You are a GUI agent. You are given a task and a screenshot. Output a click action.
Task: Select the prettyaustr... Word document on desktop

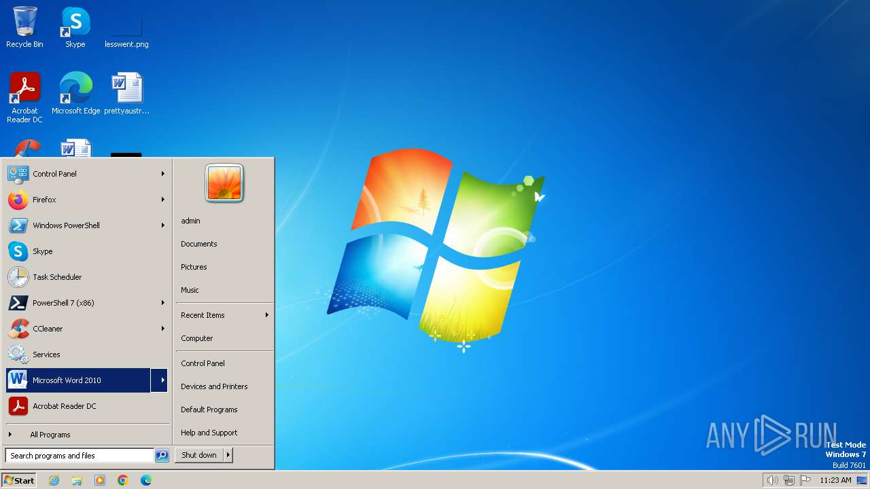coord(126,93)
